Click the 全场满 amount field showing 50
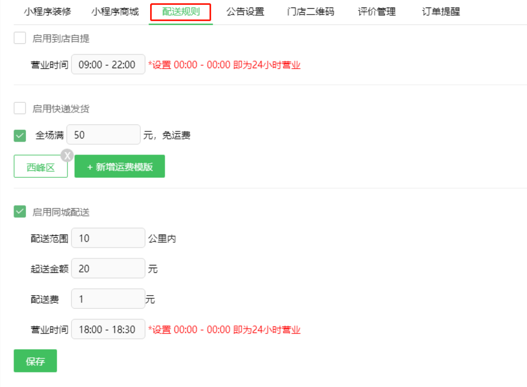The image size is (527, 387). pos(103,134)
